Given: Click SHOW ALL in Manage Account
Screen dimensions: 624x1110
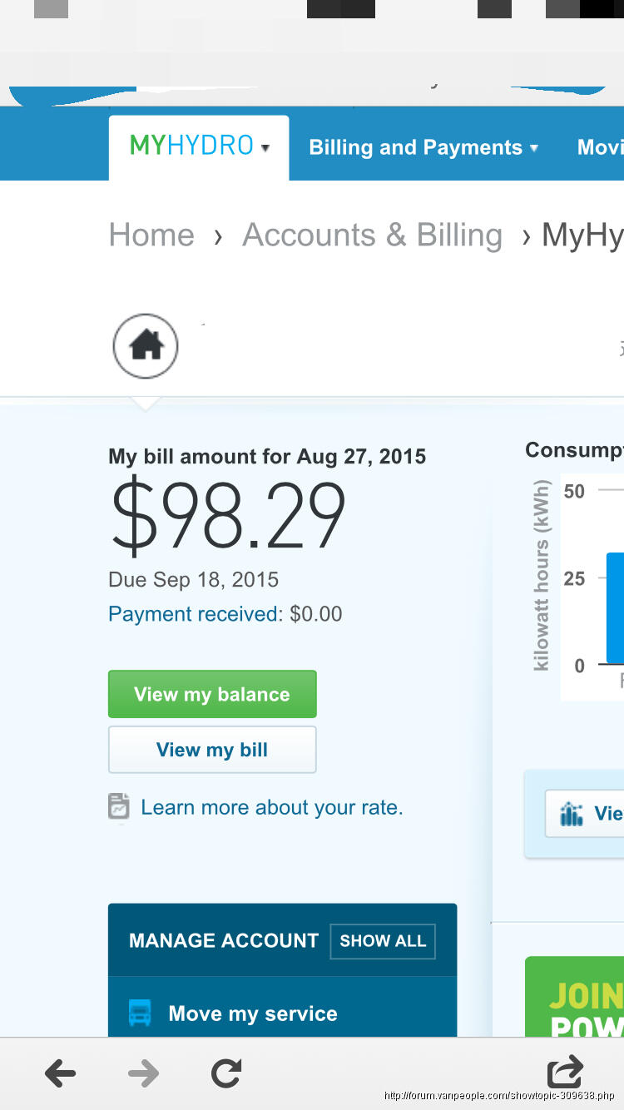Looking at the screenshot, I should click(x=383, y=941).
